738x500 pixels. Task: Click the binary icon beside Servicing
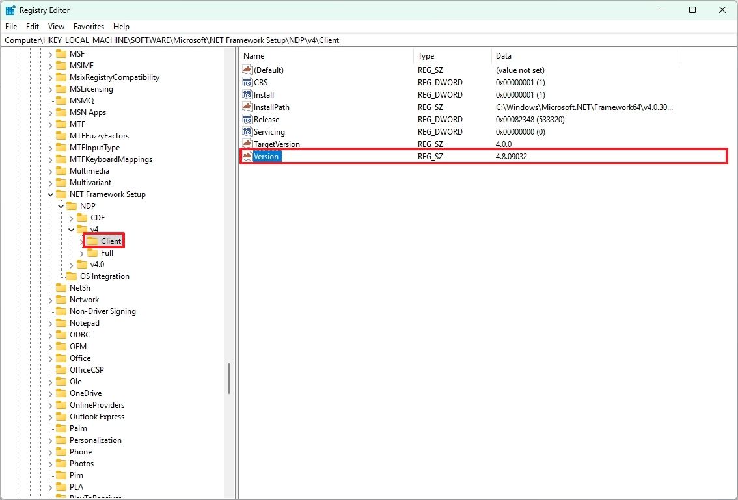[x=247, y=131]
